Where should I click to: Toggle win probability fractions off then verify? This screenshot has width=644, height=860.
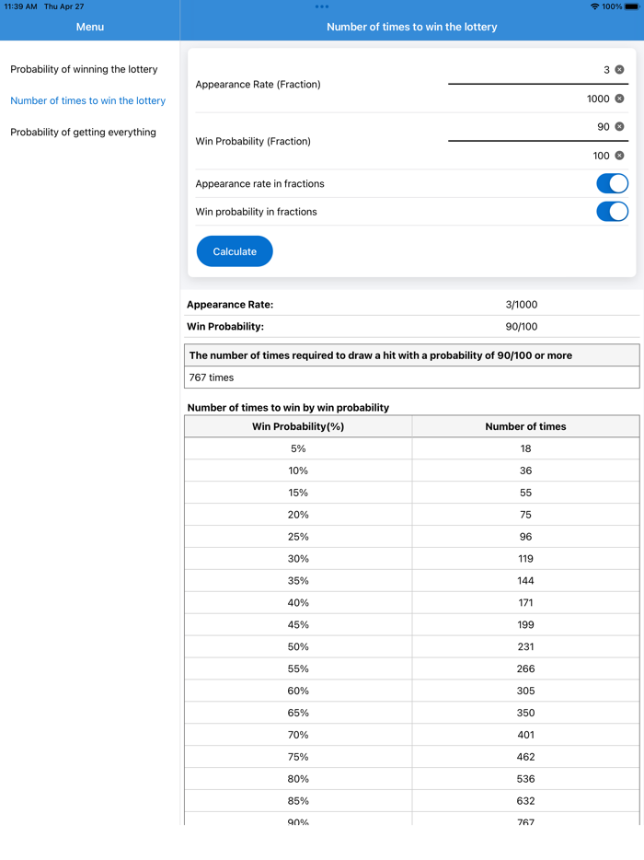[612, 211]
